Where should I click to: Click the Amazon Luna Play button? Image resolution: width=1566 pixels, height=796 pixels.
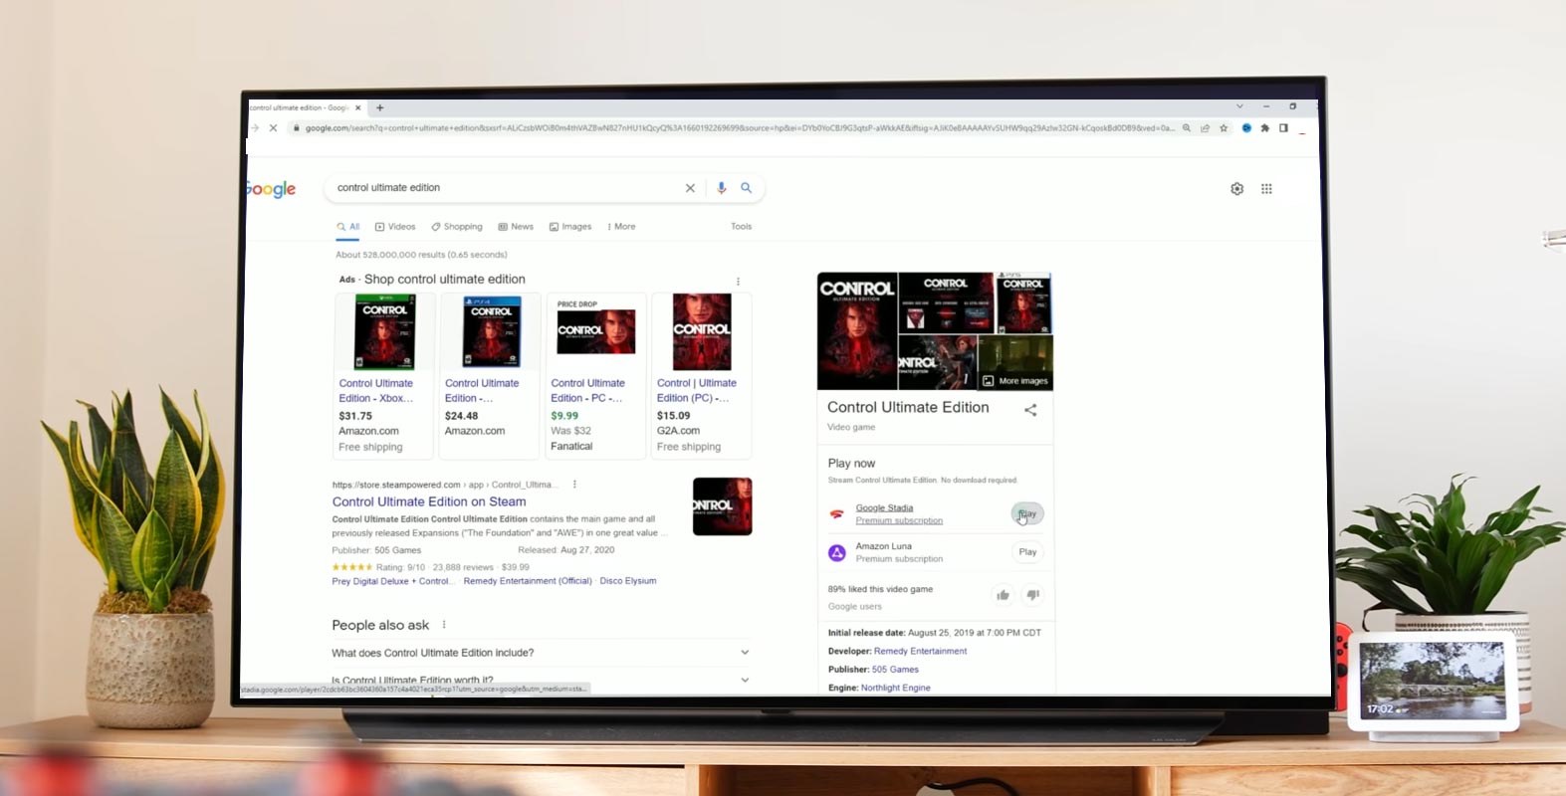tap(1027, 552)
